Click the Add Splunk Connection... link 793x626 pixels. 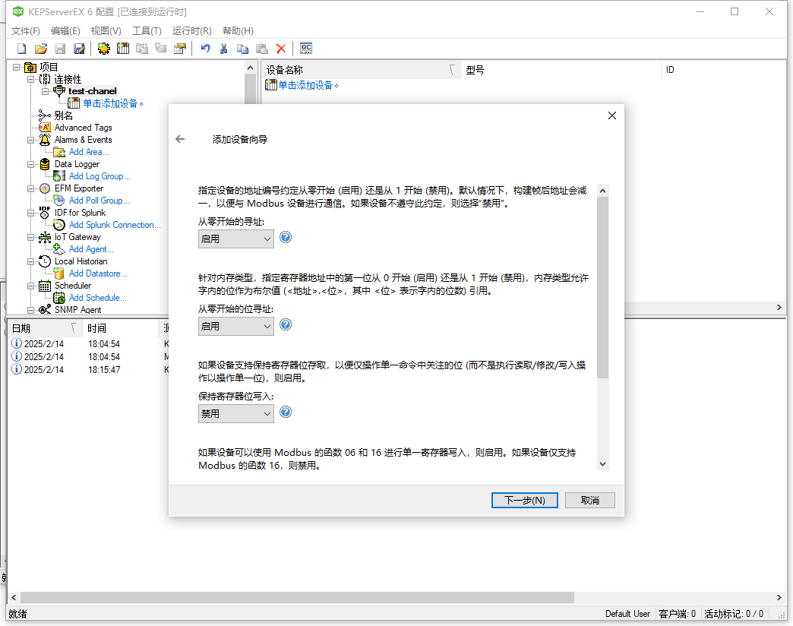[115, 225]
